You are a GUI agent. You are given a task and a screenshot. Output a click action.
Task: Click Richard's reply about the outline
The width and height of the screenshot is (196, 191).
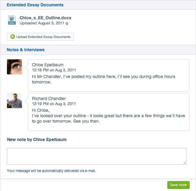coord(109,116)
